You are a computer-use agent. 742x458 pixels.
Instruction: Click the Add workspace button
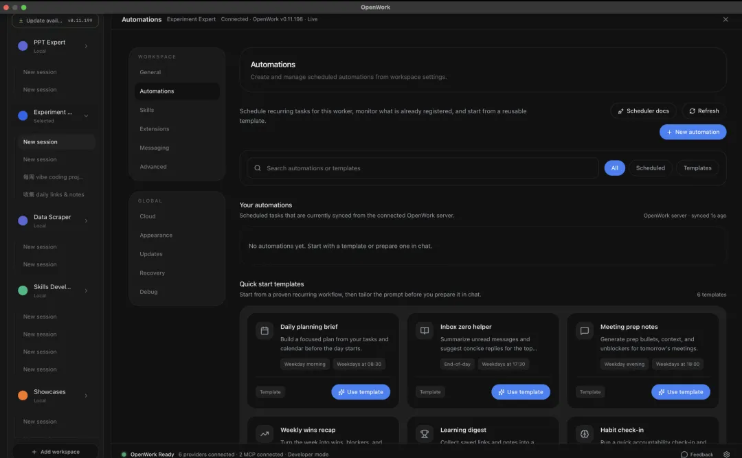(56, 451)
